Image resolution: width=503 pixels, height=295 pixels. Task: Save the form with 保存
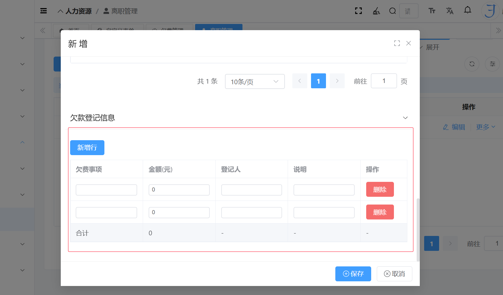click(353, 274)
